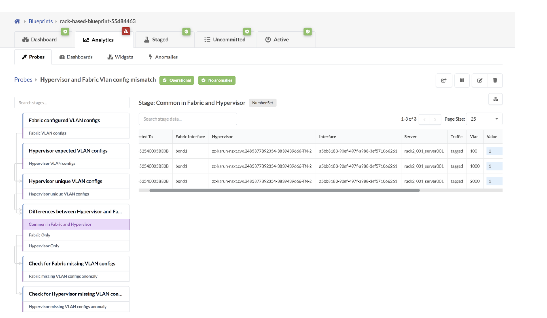
Task: Click the create widget icon button
Action: pyautogui.click(x=495, y=99)
